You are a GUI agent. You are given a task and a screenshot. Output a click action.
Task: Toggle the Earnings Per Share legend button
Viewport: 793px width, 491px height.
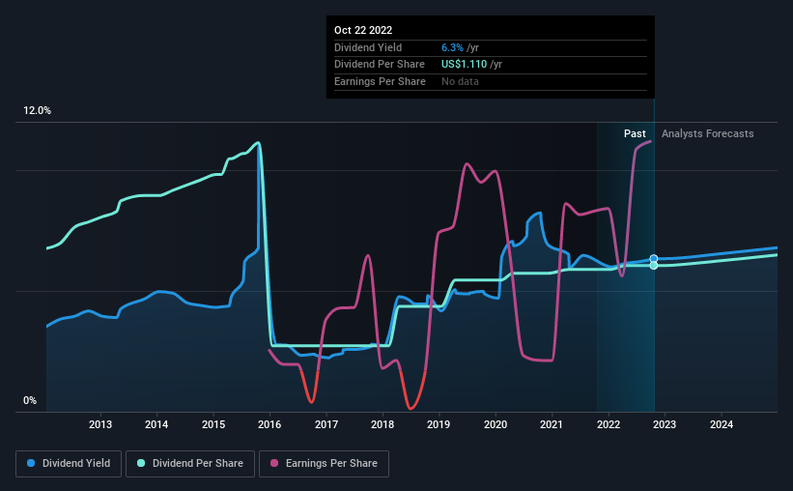point(324,464)
